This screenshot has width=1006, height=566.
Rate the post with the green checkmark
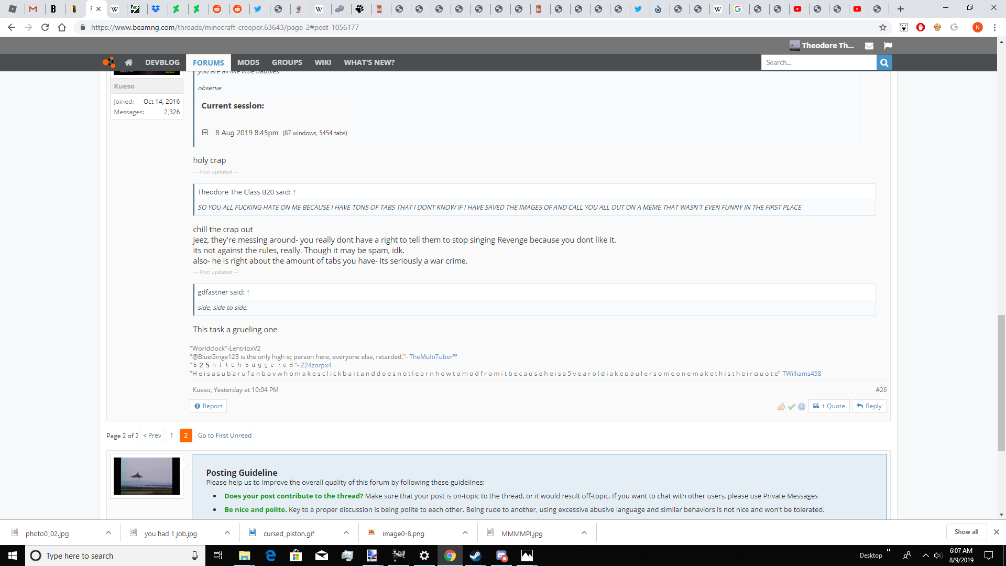[x=792, y=407]
